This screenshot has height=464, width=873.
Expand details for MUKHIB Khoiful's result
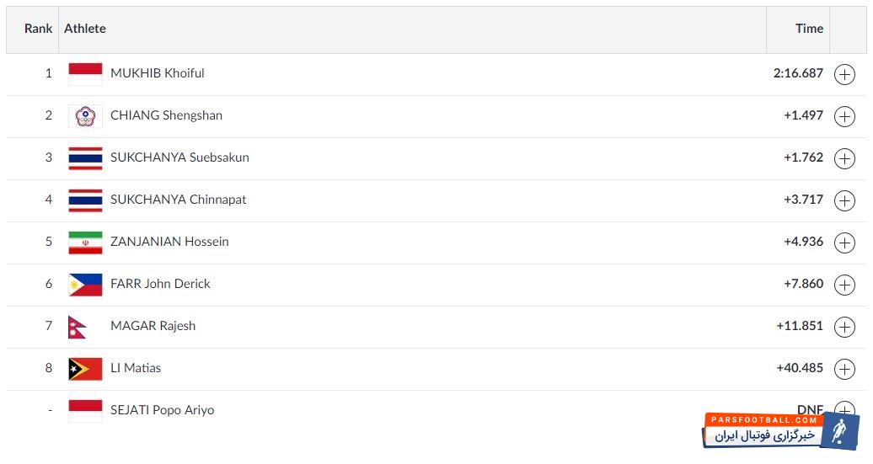(x=844, y=74)
